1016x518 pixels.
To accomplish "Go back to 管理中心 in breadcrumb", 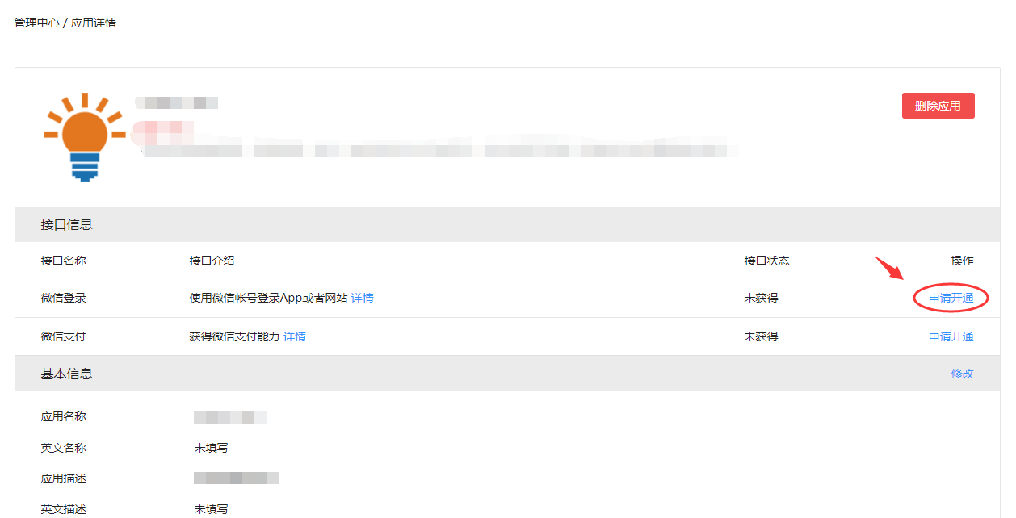I will [36, 23].
